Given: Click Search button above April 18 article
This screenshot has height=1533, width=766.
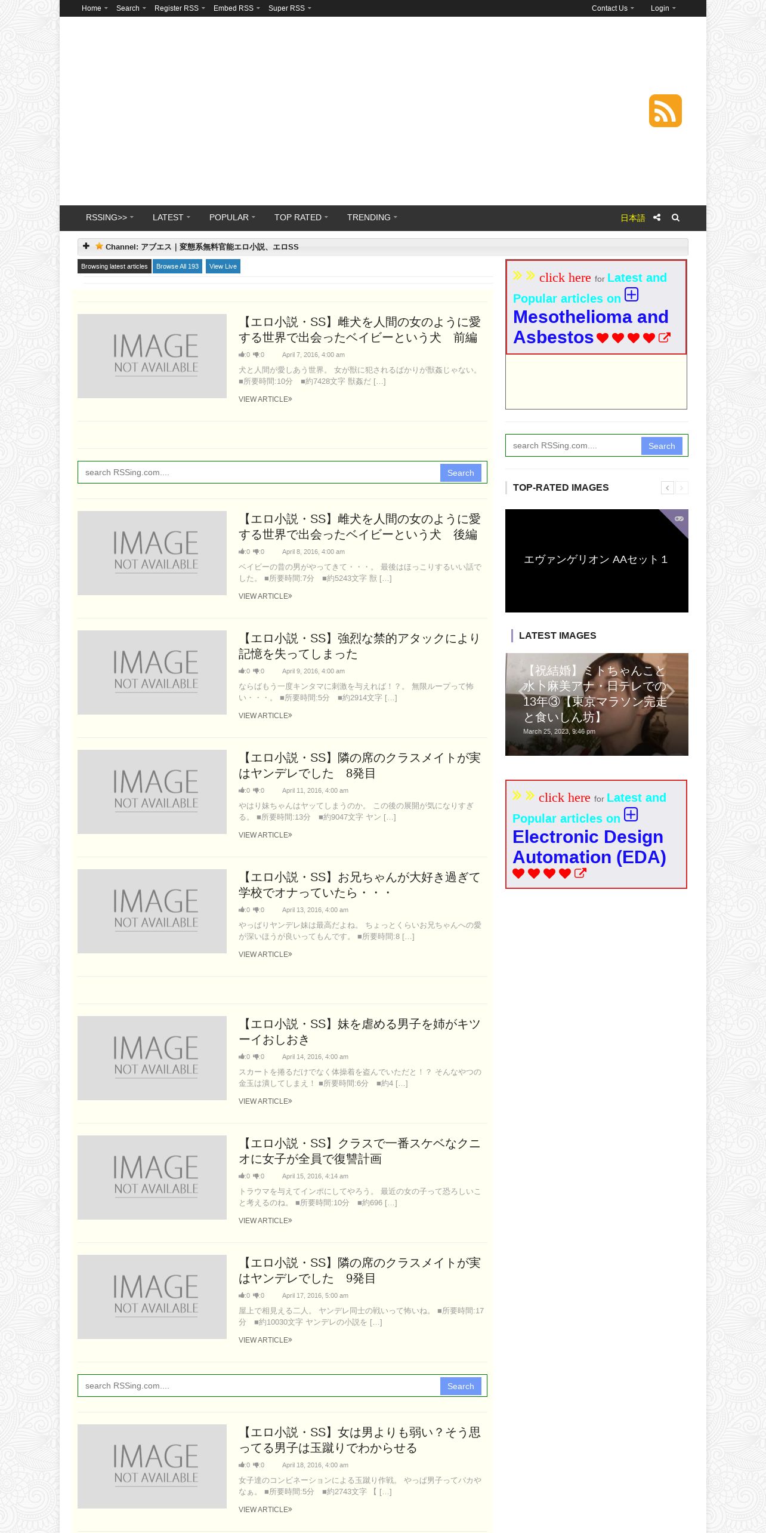Looking at the screenshot, I should [461, 1386].
